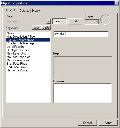The width and height of the screenshot is (120, 128).
Task: Open the Class dropdown arrow
Action: pos(49,21)
